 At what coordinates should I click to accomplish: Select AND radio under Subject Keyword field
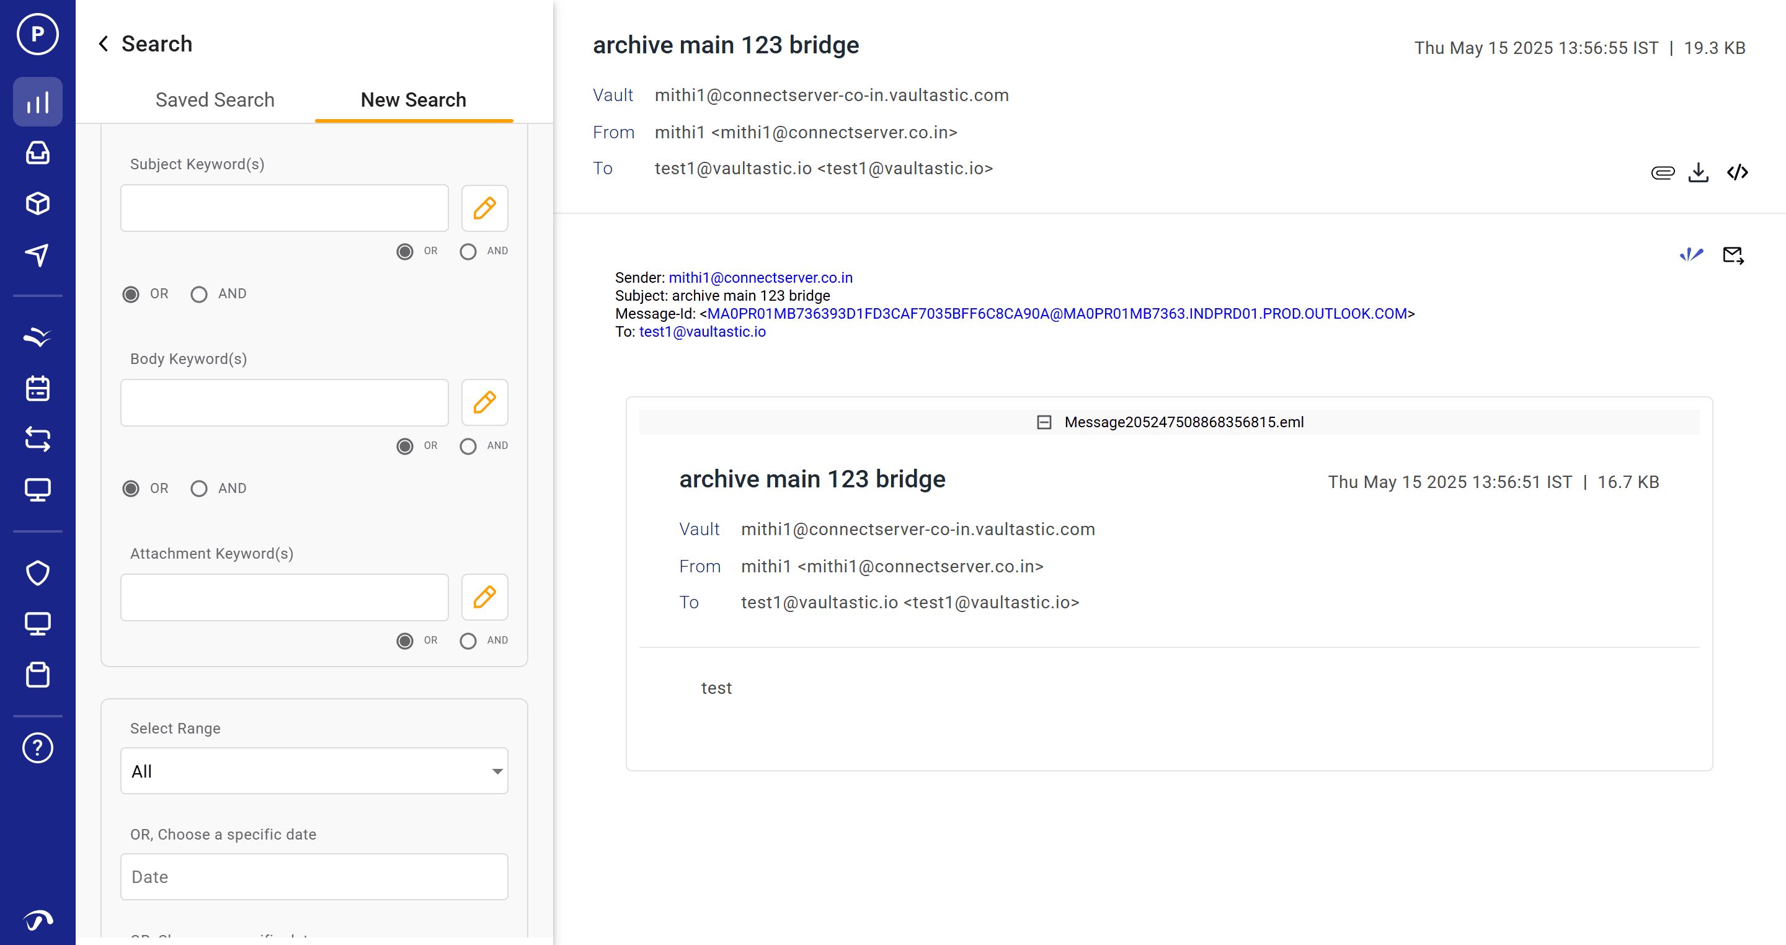point(468,251)
